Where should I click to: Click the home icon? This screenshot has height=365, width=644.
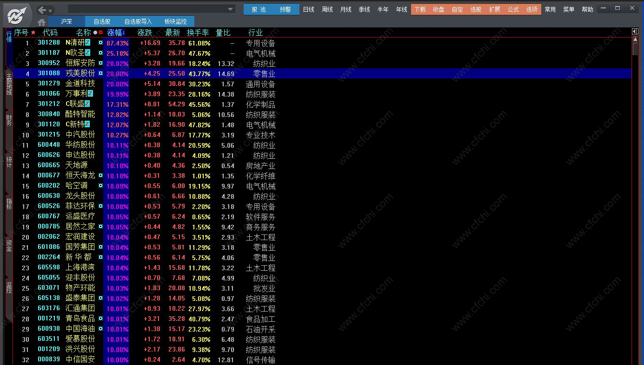(x=41, y=22)
